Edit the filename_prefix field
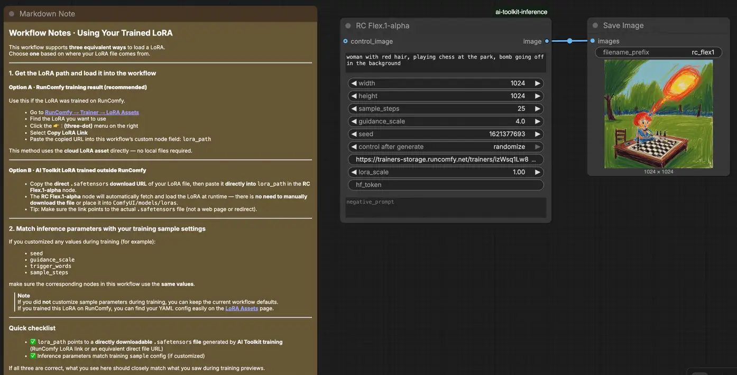Screen dimensions: 737x375 (x=659, y=52)
